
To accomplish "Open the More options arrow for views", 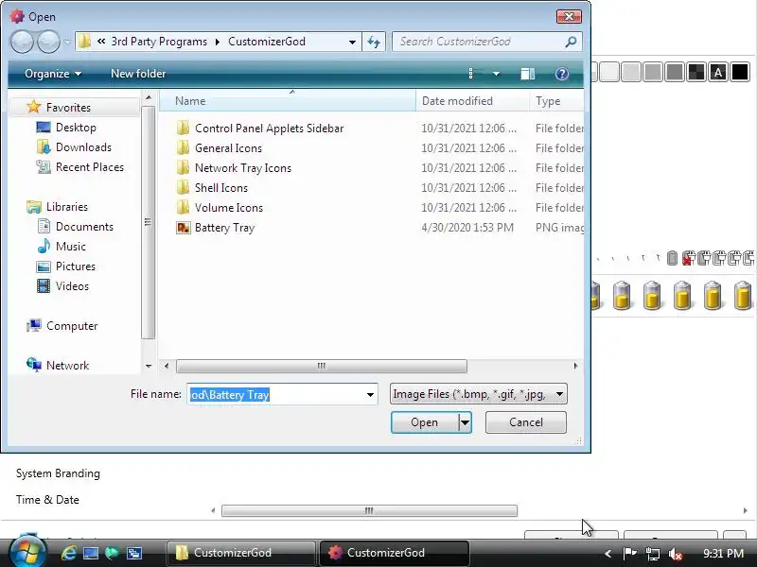I will click(x=496, y=74).
